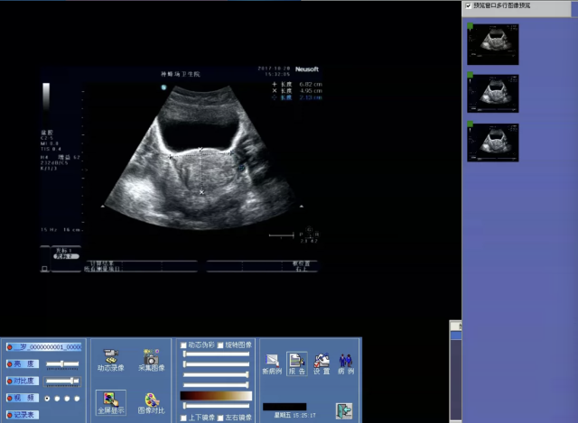Open the 病例 case list
578x423 pixels.
tap(346, 364)
